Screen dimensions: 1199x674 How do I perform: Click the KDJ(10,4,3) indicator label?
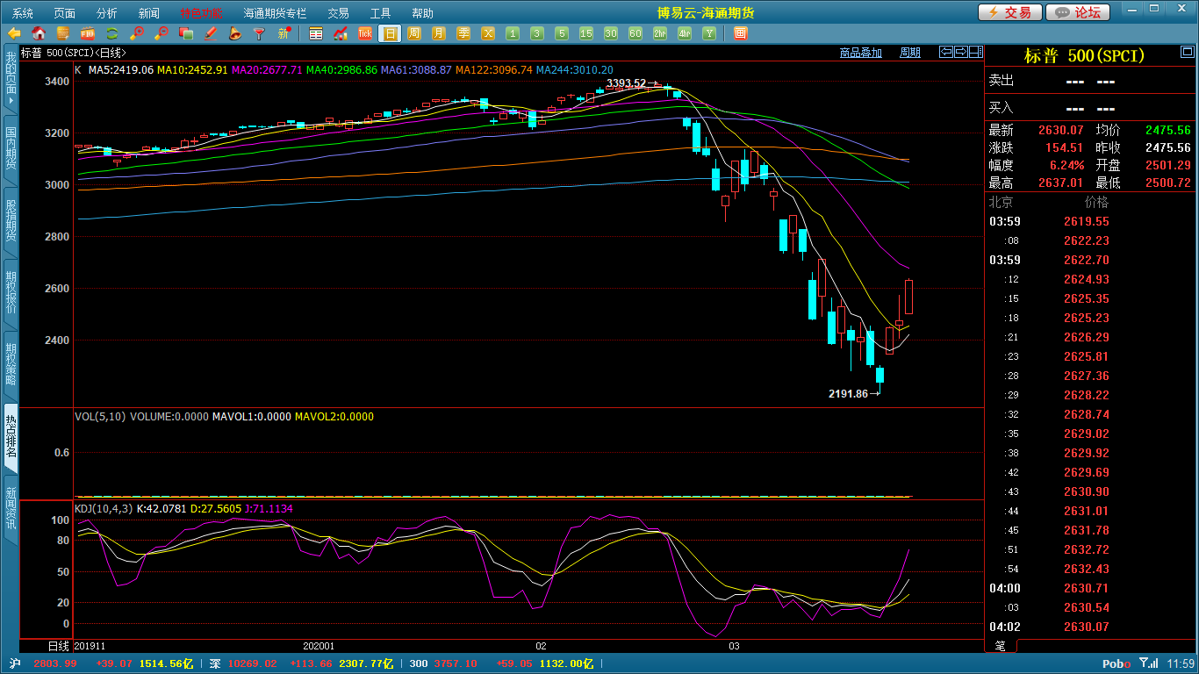[104, 509]
